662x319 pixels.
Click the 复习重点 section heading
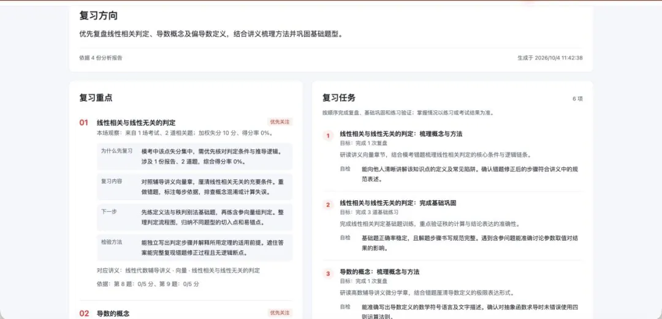(x=96, y=98)
